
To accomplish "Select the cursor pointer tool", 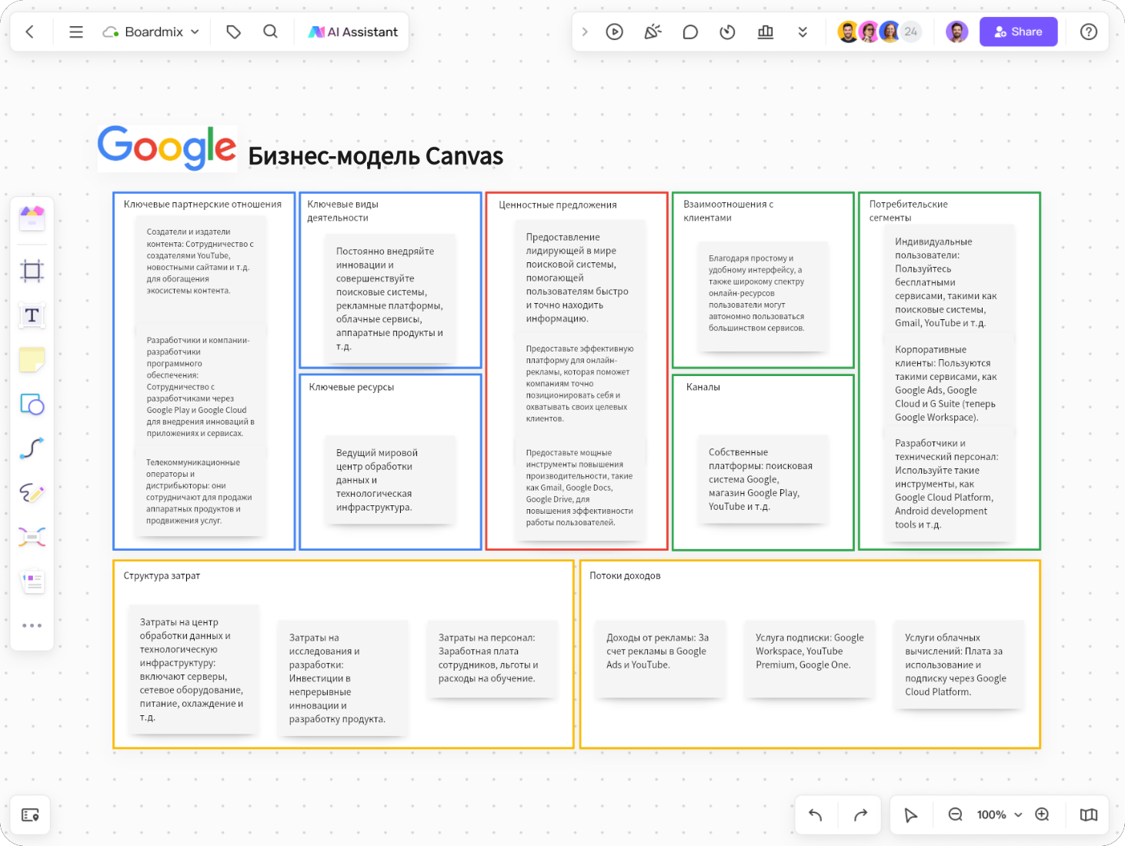I will pyautogui.click(x=911, y=815).
